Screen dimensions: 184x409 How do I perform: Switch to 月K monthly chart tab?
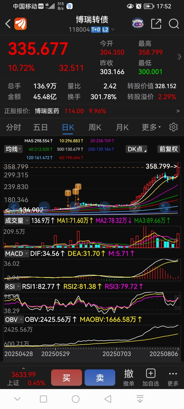pyautogui.click(x=122, y=127)
